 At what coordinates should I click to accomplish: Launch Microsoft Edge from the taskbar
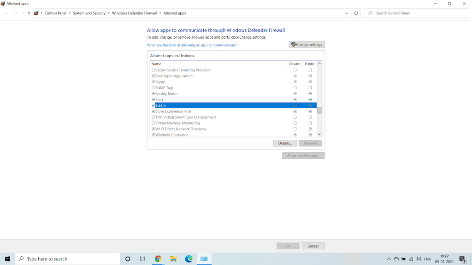[189, 259]
